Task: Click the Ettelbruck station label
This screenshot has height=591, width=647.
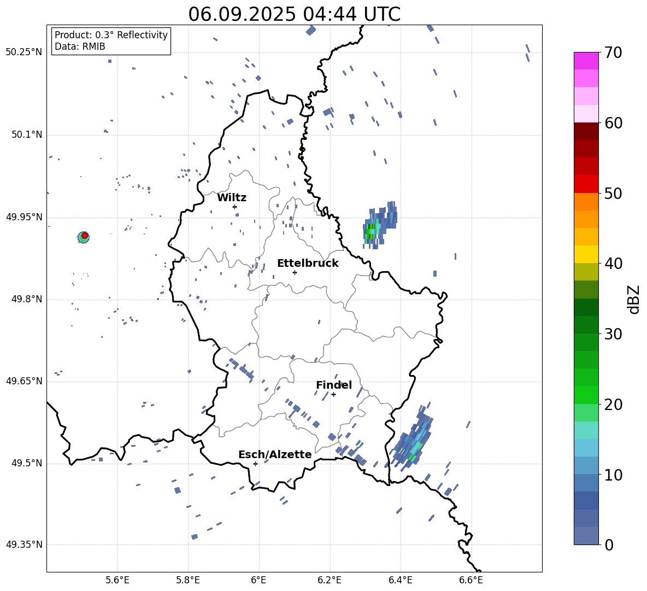Action: 308,264
